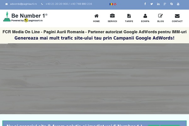Image resolution: width=189 pixels, height=126 pixels.
Task: Click the envelope icon above CONTACT
Action: (x=177, y=16)
